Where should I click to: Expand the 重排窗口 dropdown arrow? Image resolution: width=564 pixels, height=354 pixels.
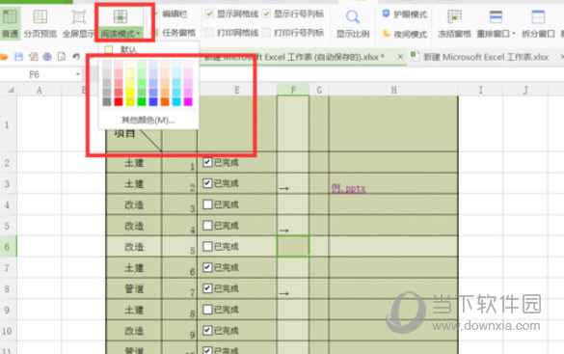514,34
